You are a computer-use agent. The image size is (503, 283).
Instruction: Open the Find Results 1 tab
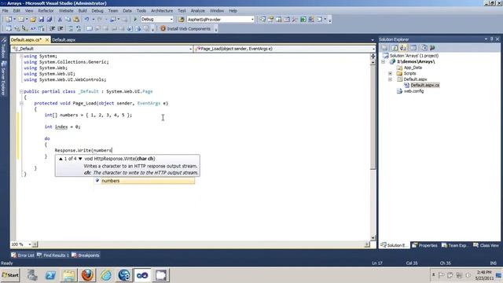pyautogui.click(x=53, y=255)
